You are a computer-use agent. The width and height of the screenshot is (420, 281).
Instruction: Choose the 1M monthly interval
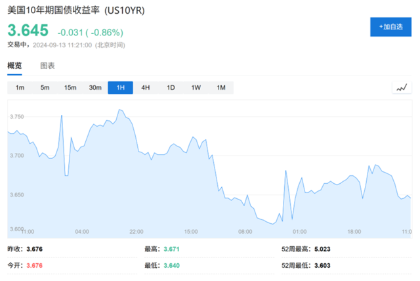click(x=220, y=88)
